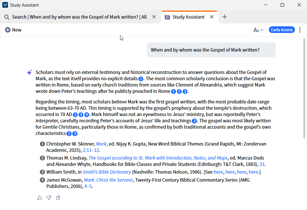Click footnote number 1 beside Christopher W. Skinner
307x210 pixels.
(42, 144)
